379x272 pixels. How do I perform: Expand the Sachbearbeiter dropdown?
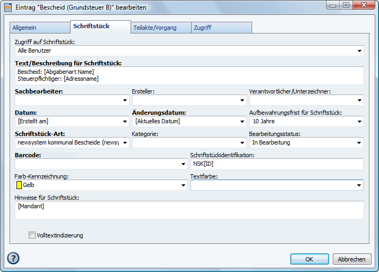pos(125,100)
